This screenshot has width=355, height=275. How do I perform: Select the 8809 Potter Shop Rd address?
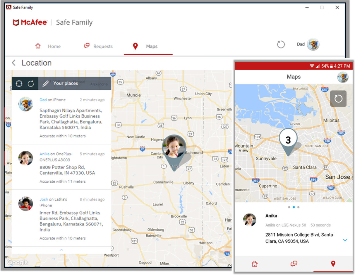point(67,170)
